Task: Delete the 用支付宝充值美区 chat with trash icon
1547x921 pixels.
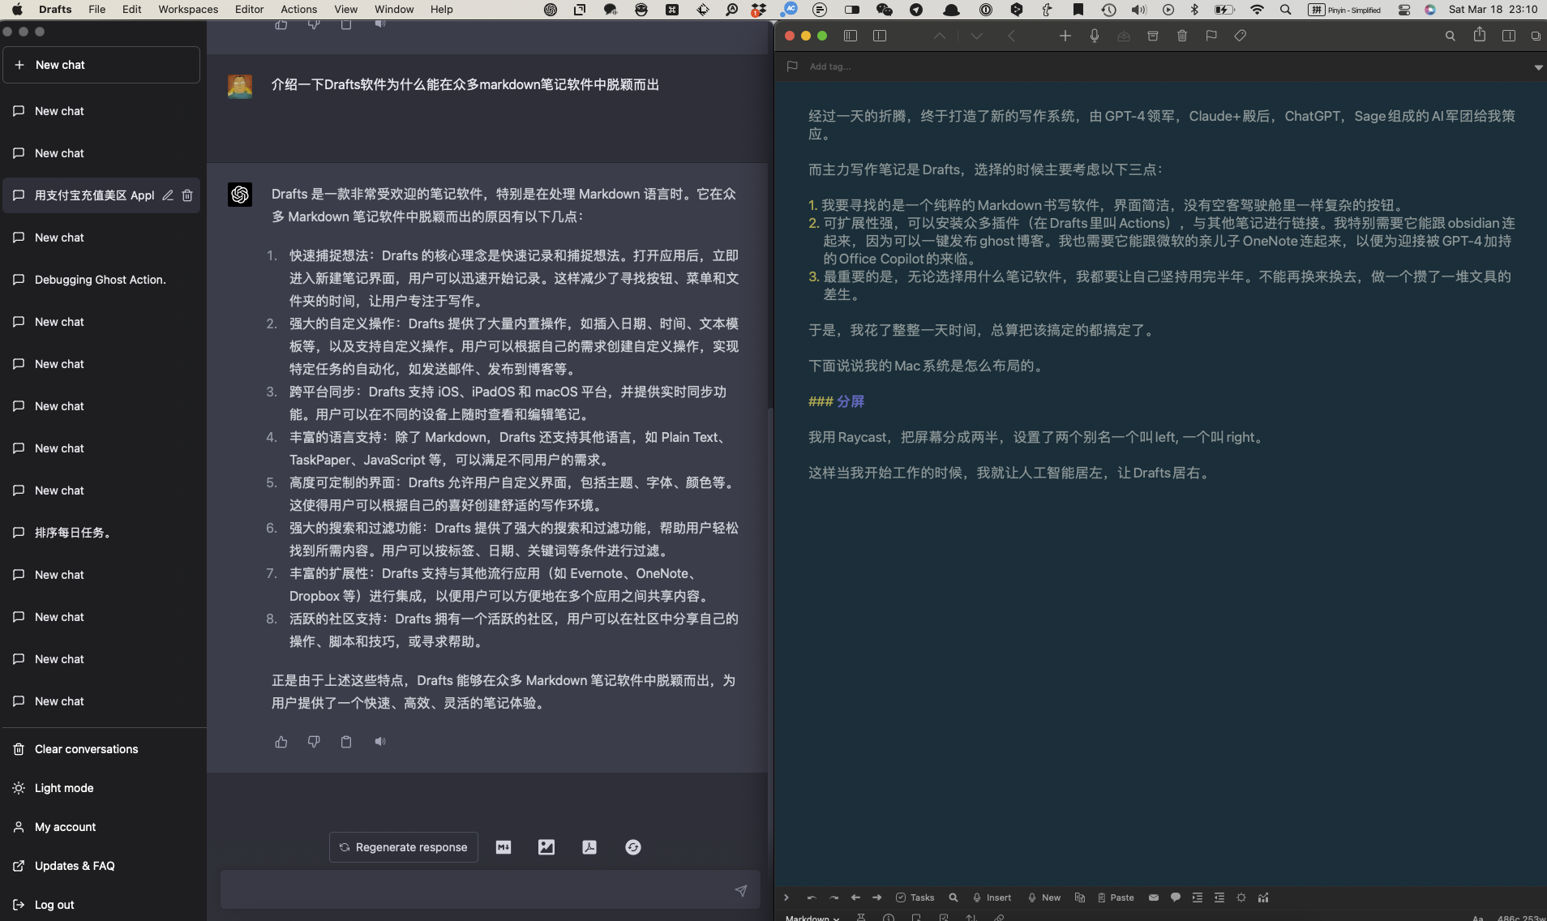Action: click(187, 195)
